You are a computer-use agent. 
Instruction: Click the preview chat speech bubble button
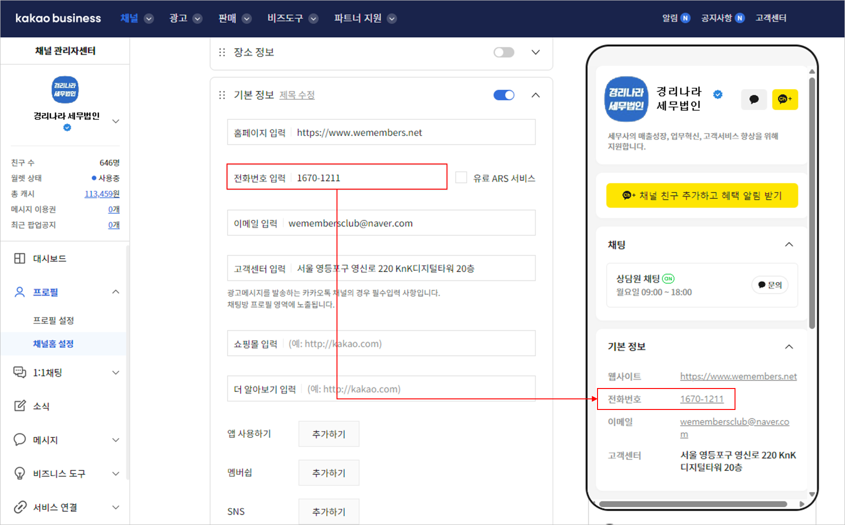(x=754, y=99)
